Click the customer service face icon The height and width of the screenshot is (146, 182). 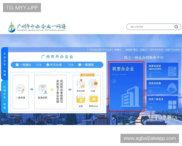(172, 88)
